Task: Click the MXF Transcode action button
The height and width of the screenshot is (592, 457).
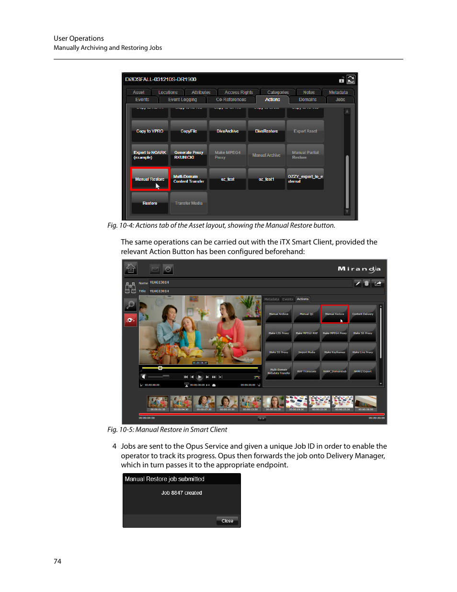Action: tap(307, 371)
